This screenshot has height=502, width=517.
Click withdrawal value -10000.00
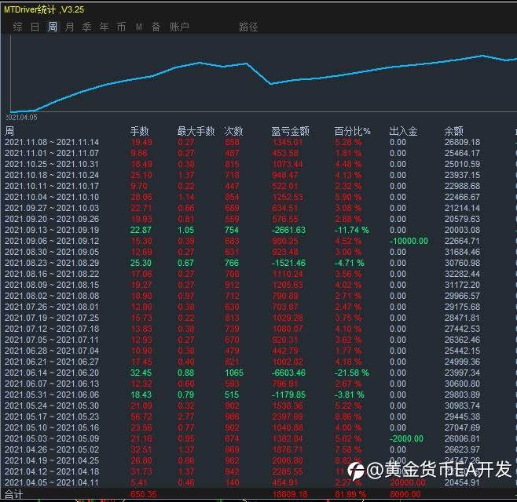[x=409, y=241]
